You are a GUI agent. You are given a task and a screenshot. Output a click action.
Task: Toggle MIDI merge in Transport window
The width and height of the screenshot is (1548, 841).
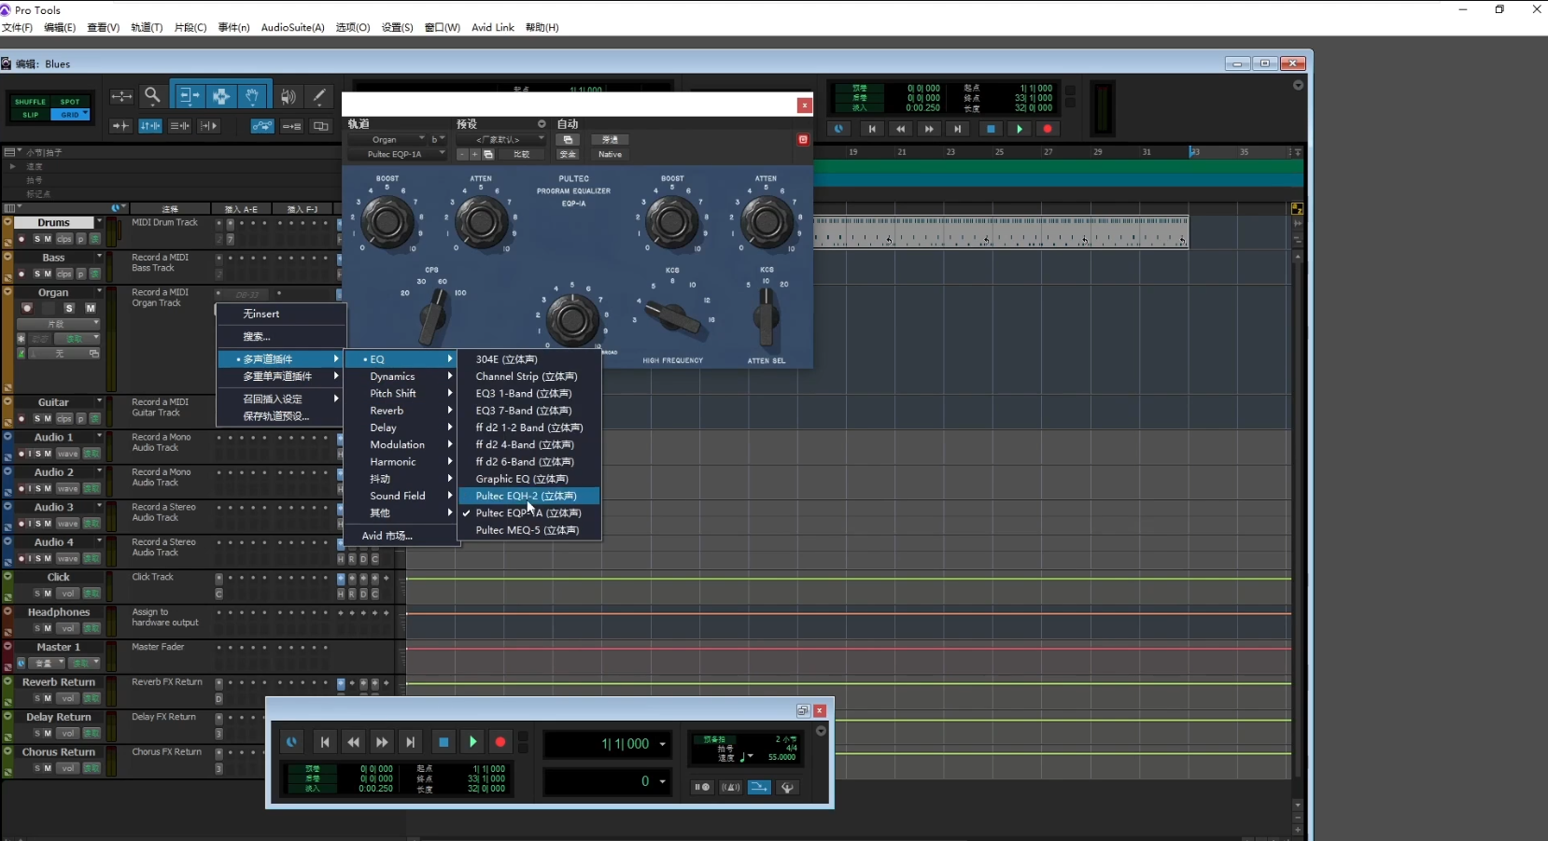click(759, 787)
